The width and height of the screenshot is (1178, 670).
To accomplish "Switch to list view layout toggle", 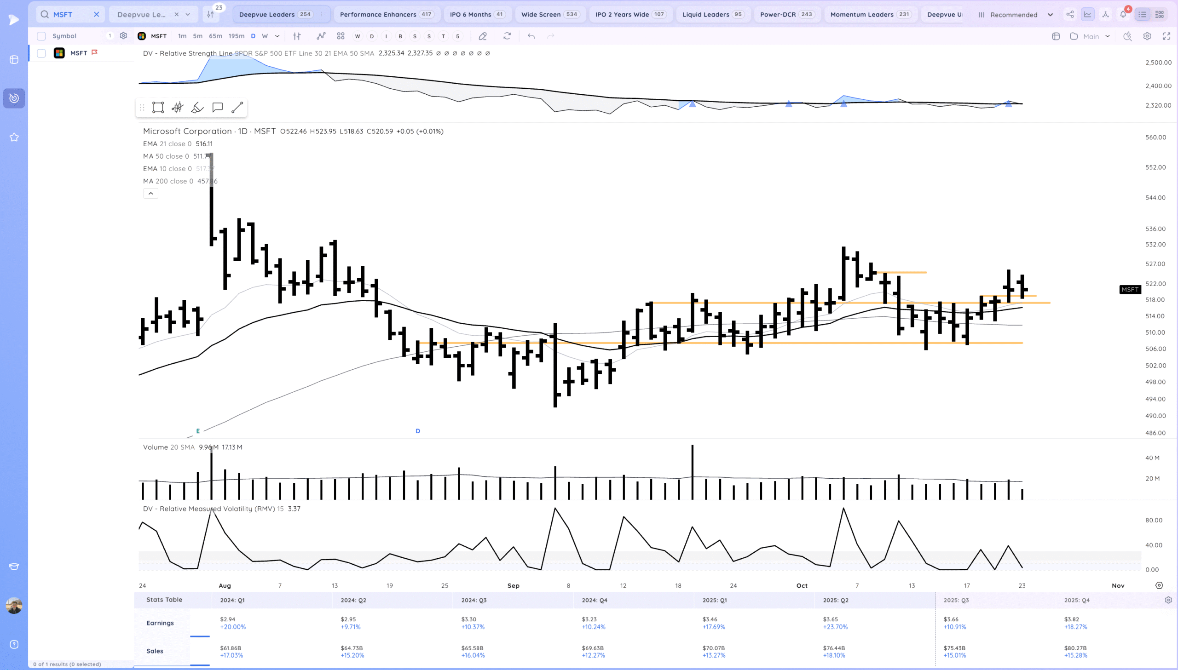I will pyautogui.click(x=1142, y=14).
